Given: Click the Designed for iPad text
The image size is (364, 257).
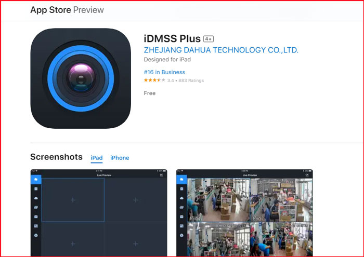Looking at the screenshot, I should pos(167,60).
